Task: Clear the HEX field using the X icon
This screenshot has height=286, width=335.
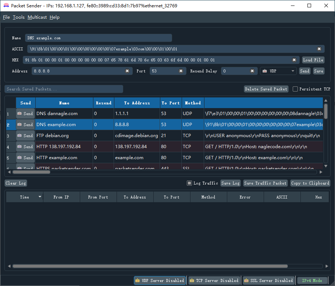Action: coord(294,60)
